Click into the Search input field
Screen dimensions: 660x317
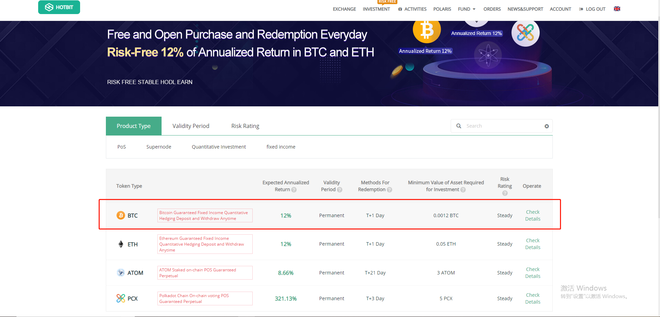pos(502,126)
